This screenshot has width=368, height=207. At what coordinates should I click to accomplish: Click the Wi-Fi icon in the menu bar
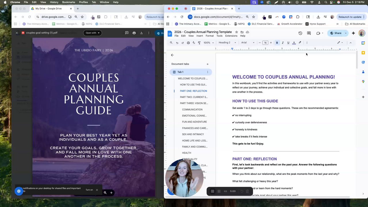click(x=312, y=2)
